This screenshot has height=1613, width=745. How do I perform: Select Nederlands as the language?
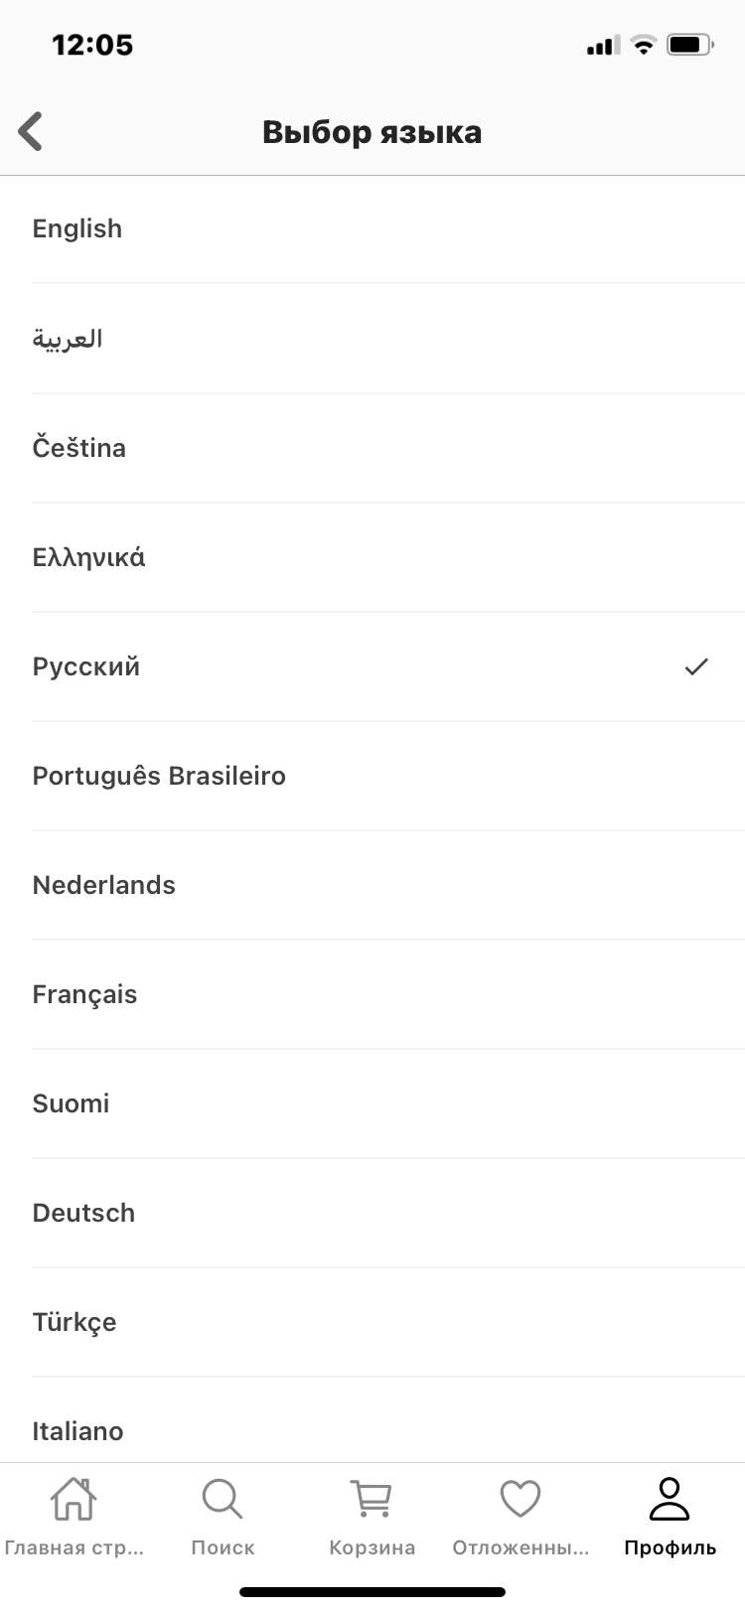tap(104, 885)
